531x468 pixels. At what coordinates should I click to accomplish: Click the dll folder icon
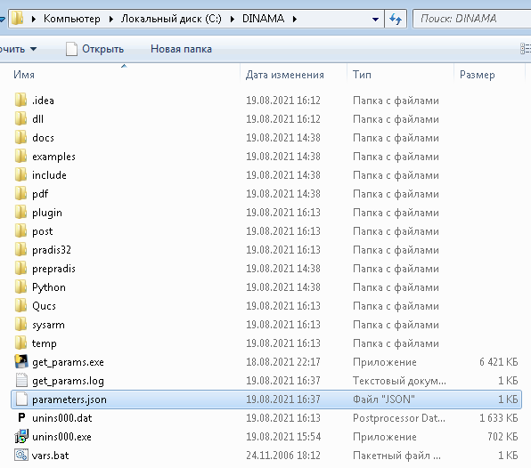coord(20,118)
